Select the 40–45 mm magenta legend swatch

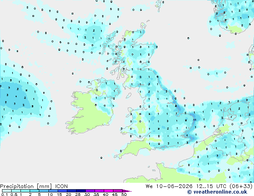(x=109, y=191)
